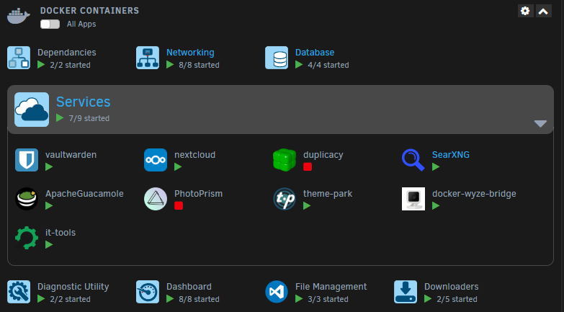Click the Downloaders folder icon

point(406,292)
